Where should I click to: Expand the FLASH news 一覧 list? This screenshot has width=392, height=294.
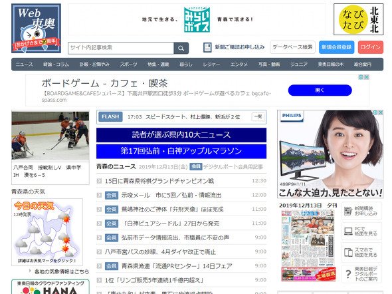point(258,116)
